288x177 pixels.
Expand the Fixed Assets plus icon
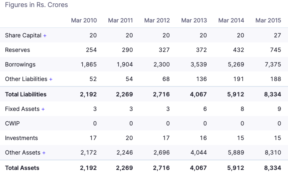tap(43, 109)
